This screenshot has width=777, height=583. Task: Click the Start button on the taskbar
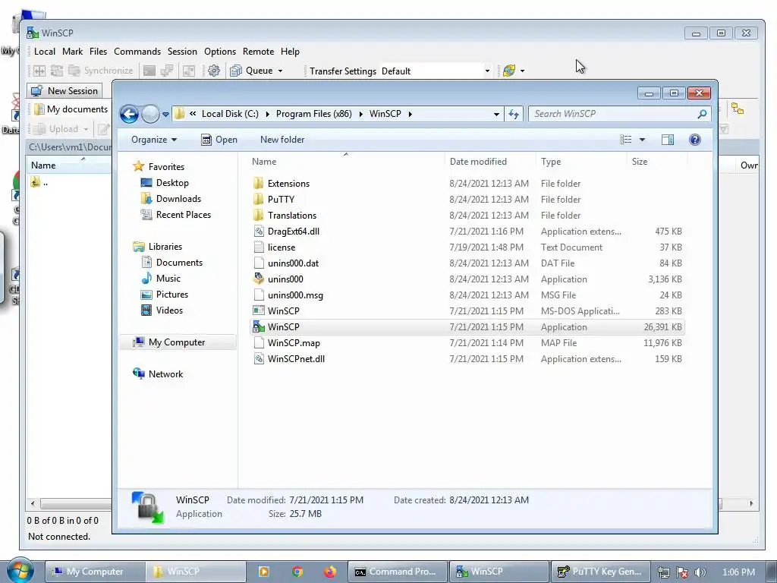tap(20, 571)
